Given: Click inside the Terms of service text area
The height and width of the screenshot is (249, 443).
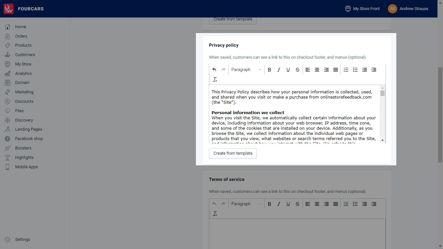Looking at the screenshot, I should click(297, 234).
